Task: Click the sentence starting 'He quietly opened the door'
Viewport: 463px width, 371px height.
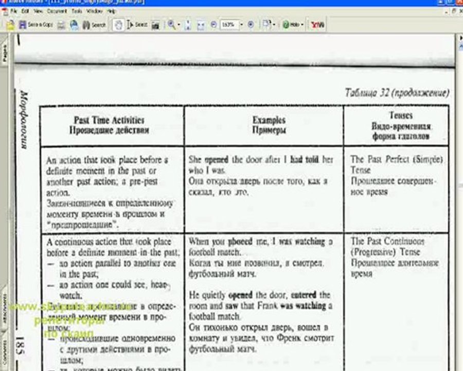Action: tap(260, 306)
